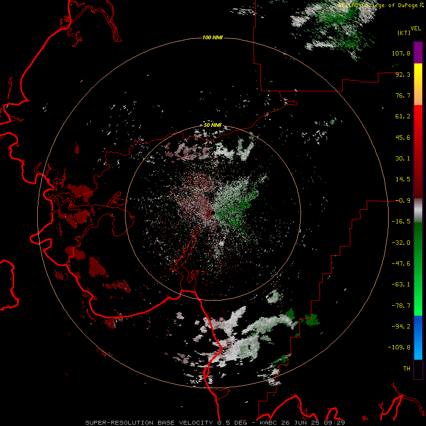The image size is (426, 426).
Task: Click the 30.1 velocity scale value
Action: (403, 159)
